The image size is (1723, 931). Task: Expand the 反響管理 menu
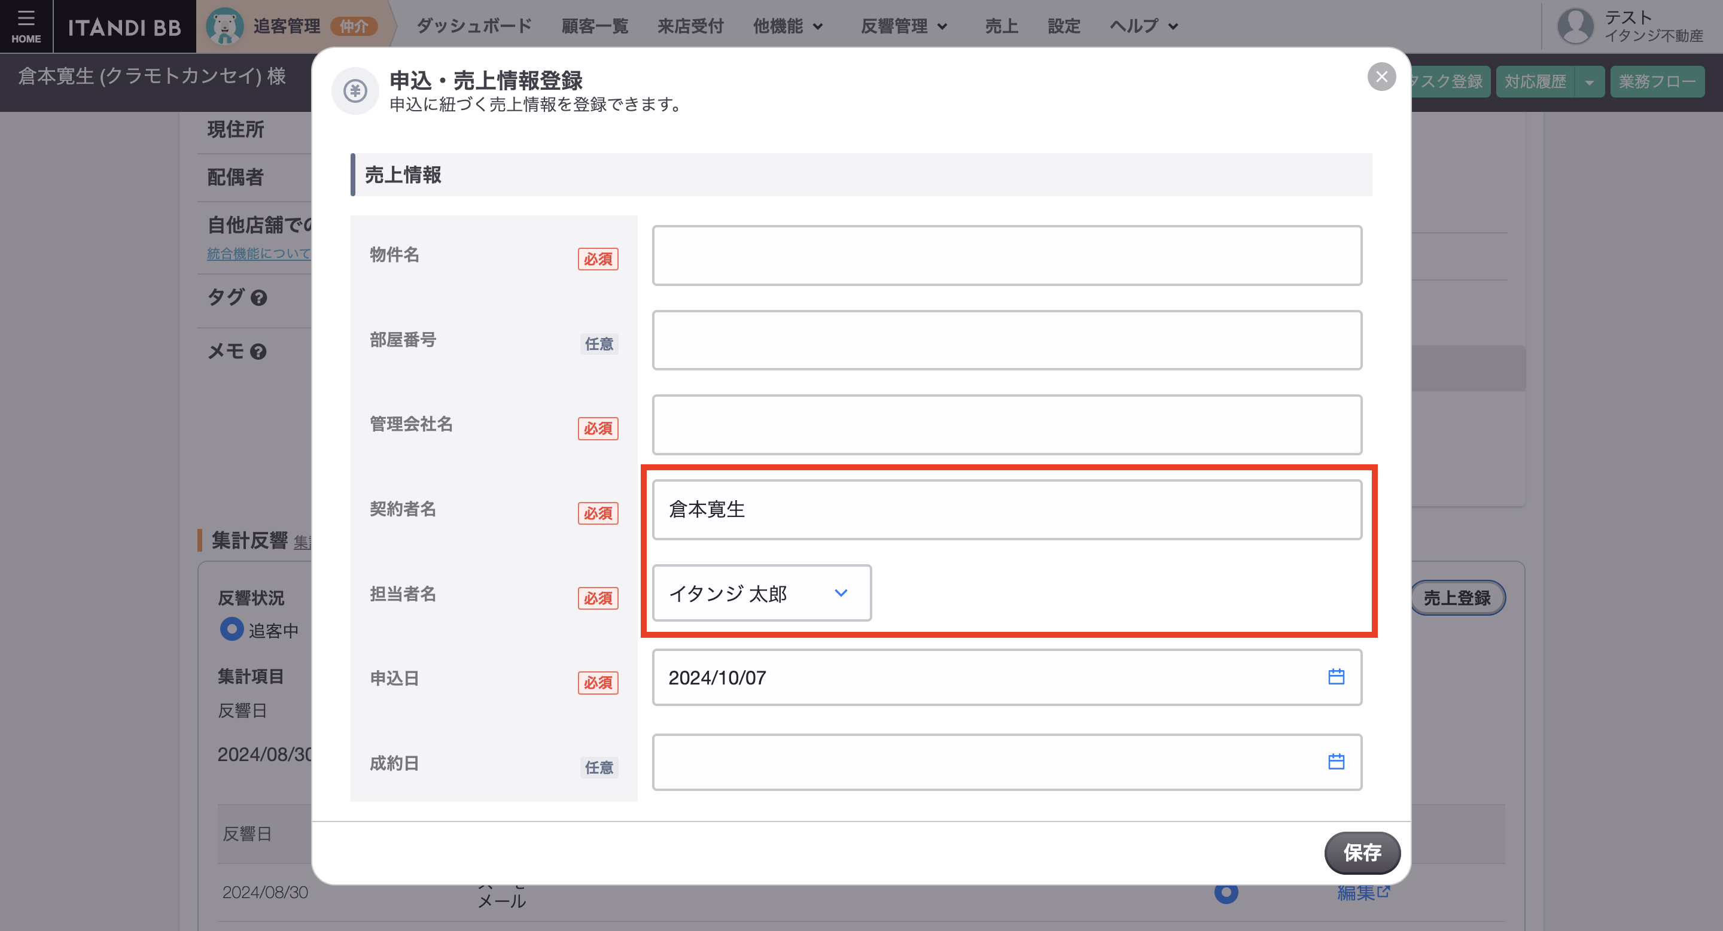pos(905,27)
